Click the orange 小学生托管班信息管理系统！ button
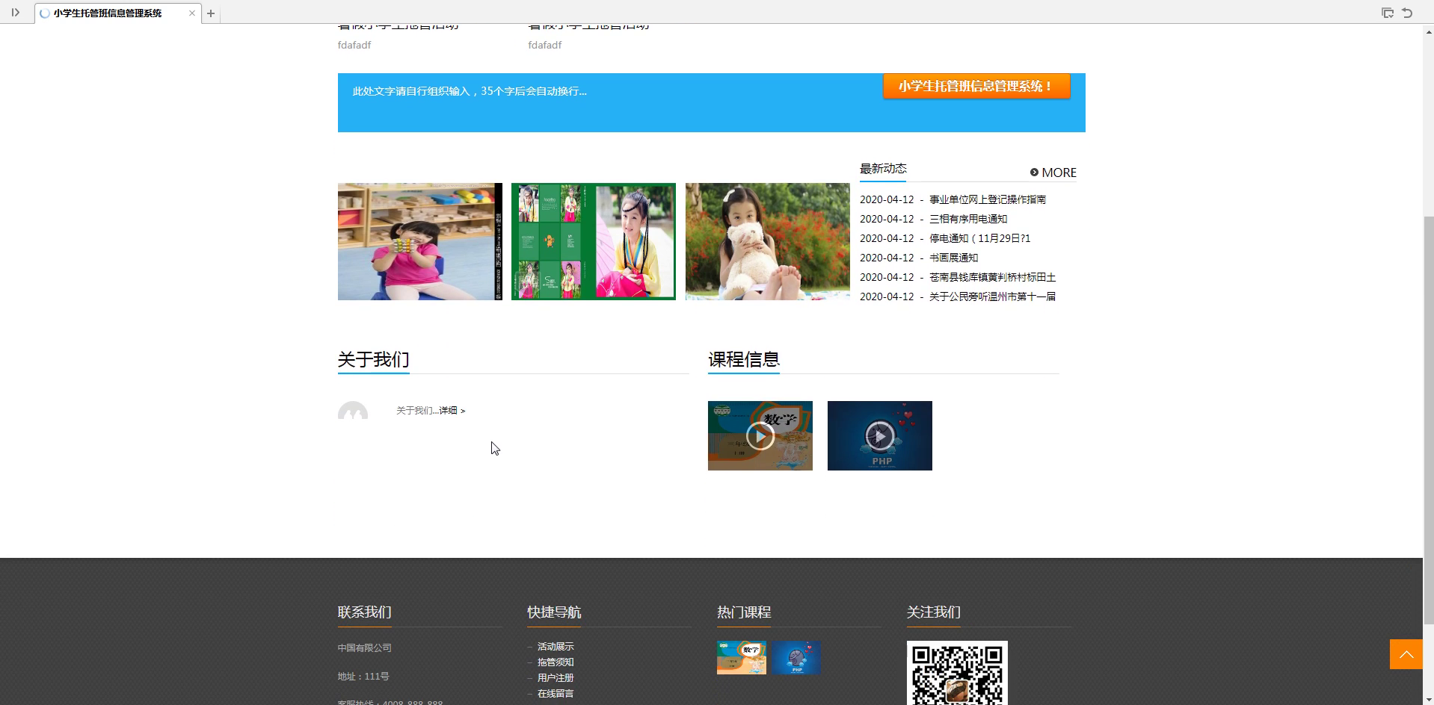This screenshot has height=705, width=1434. (x=976, y=86)
